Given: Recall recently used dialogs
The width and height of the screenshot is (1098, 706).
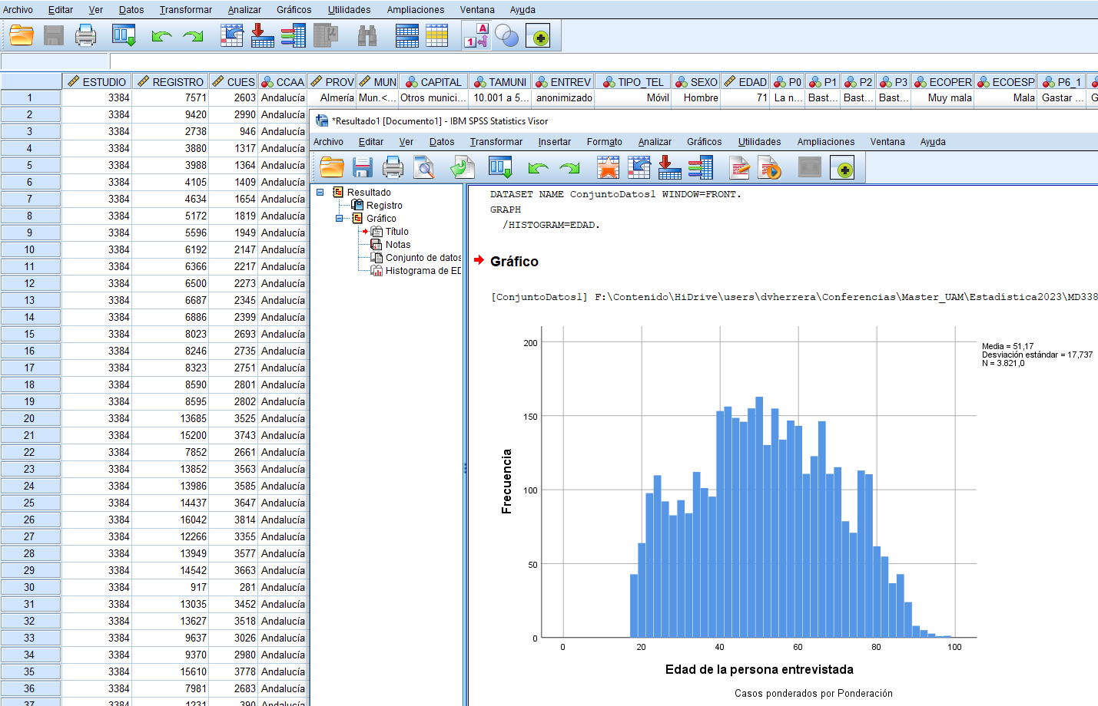Looking at the screenshot, I should (x=124, y=35).
